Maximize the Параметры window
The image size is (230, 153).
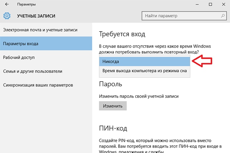(210, 5)
